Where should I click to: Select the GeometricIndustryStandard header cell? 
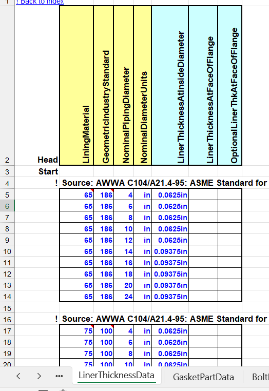(104, 85)
